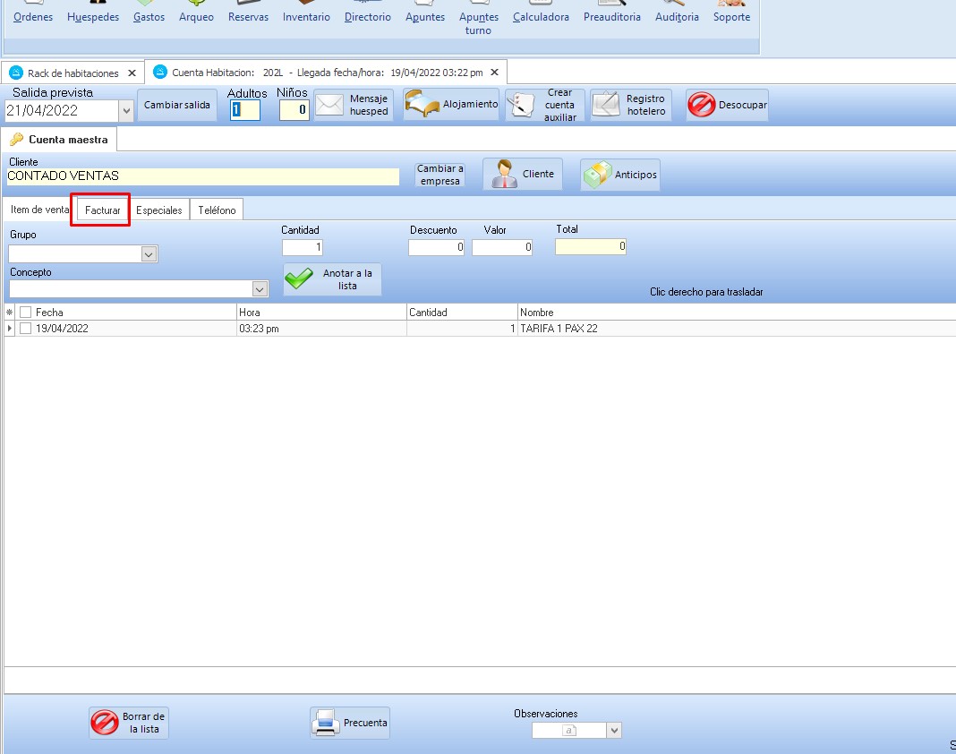Open the Registro hotelero icon
This screenshot has width=956, height=754.
606,106
